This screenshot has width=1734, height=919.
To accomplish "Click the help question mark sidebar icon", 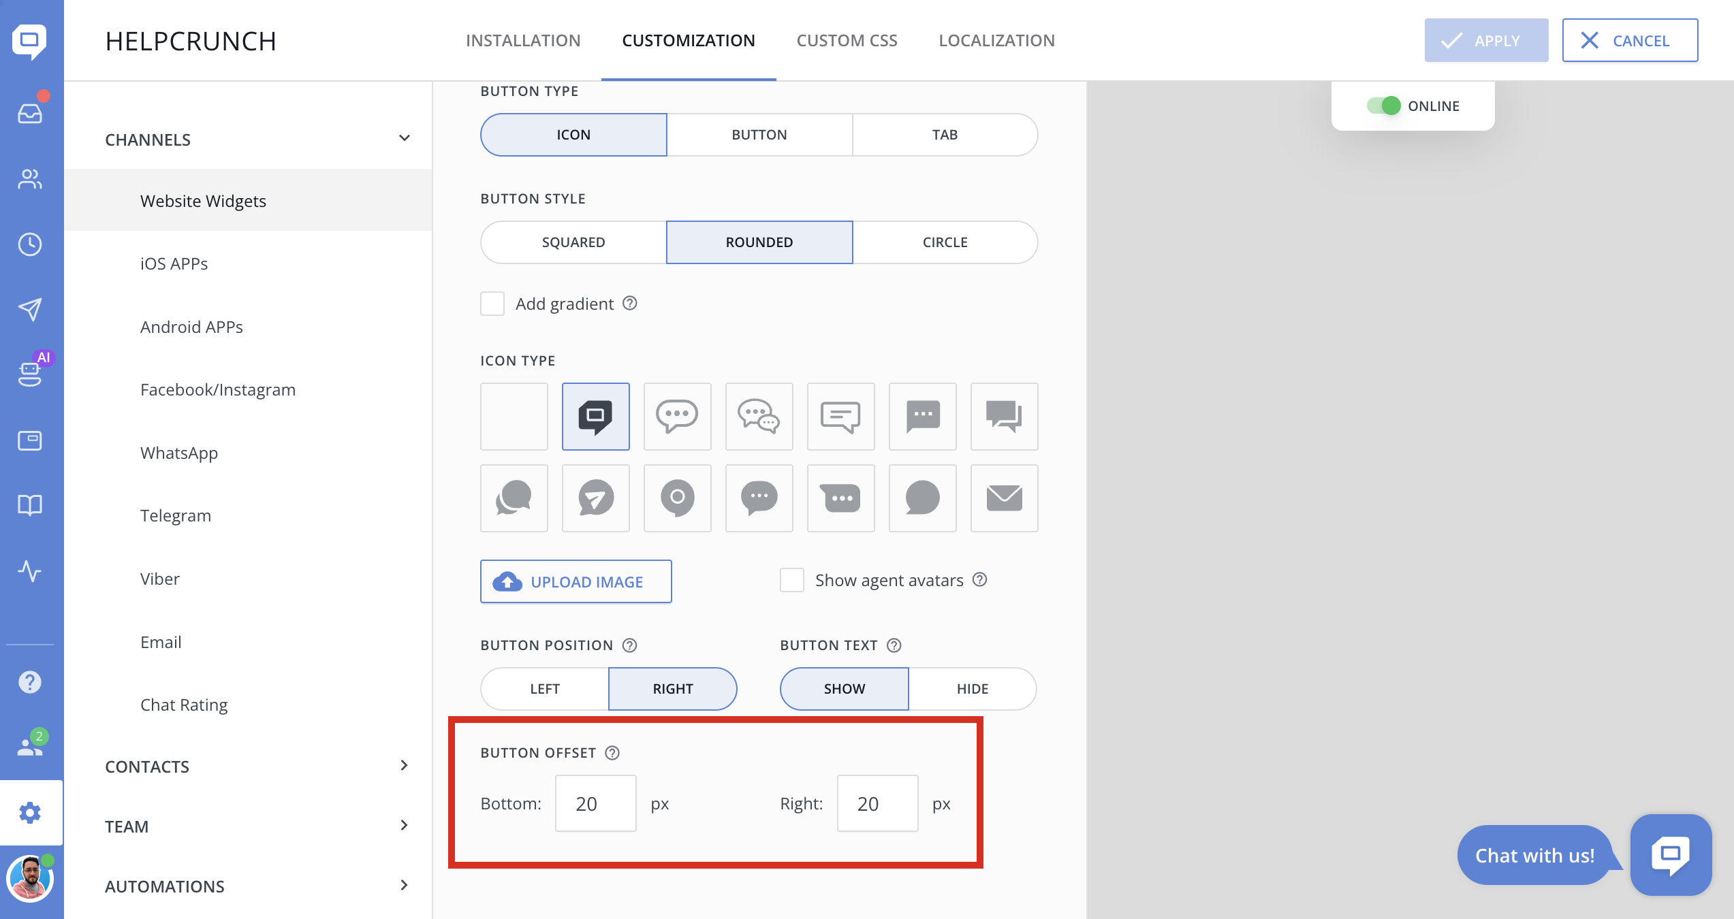I will pyautogui.click(x=30, y=682).
